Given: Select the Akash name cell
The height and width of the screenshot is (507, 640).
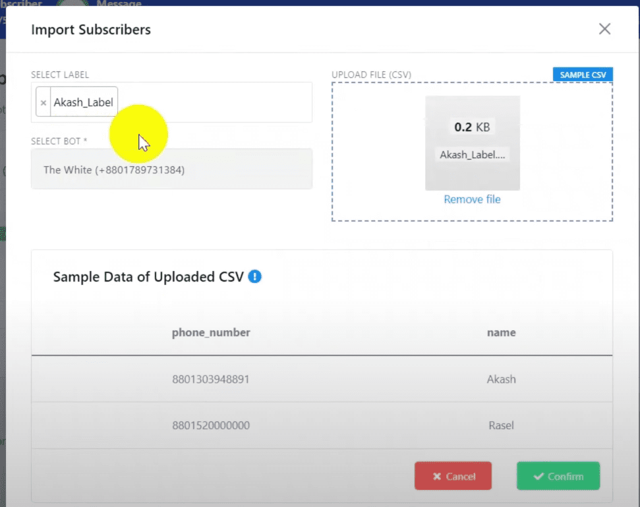Looking at the screenshot, I should [501, 379].
